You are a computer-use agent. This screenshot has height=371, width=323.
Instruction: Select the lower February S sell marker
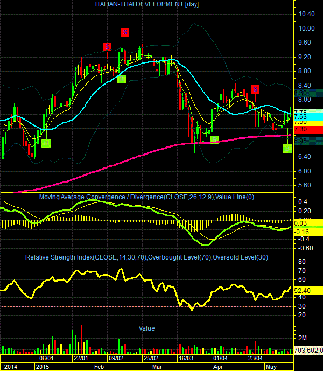107,47
